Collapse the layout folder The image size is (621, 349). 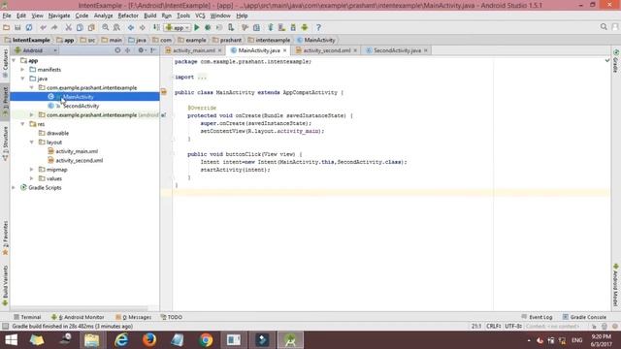click(x=32, y=143)
